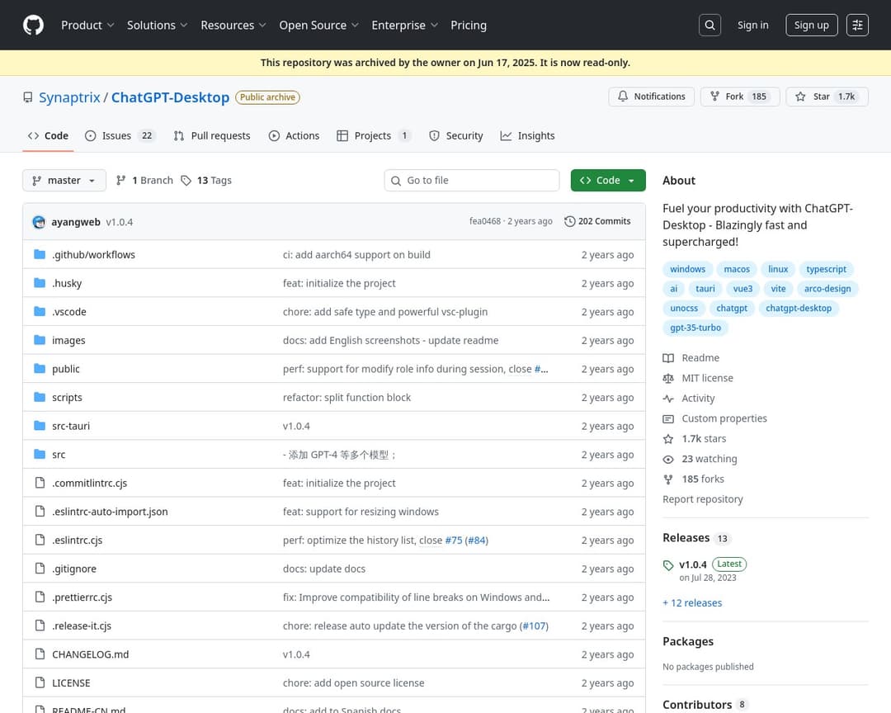The image size is (891, 713).
Task: Expand the Resources menu in the navbar
Action: pyautogui.click(x=233, y=25)
